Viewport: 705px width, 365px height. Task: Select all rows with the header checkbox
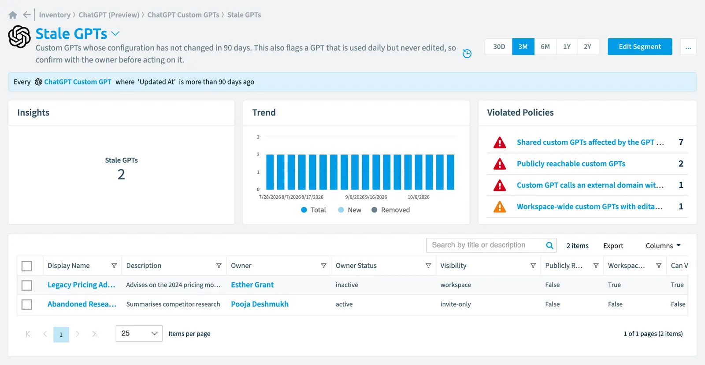coord(27,266)
